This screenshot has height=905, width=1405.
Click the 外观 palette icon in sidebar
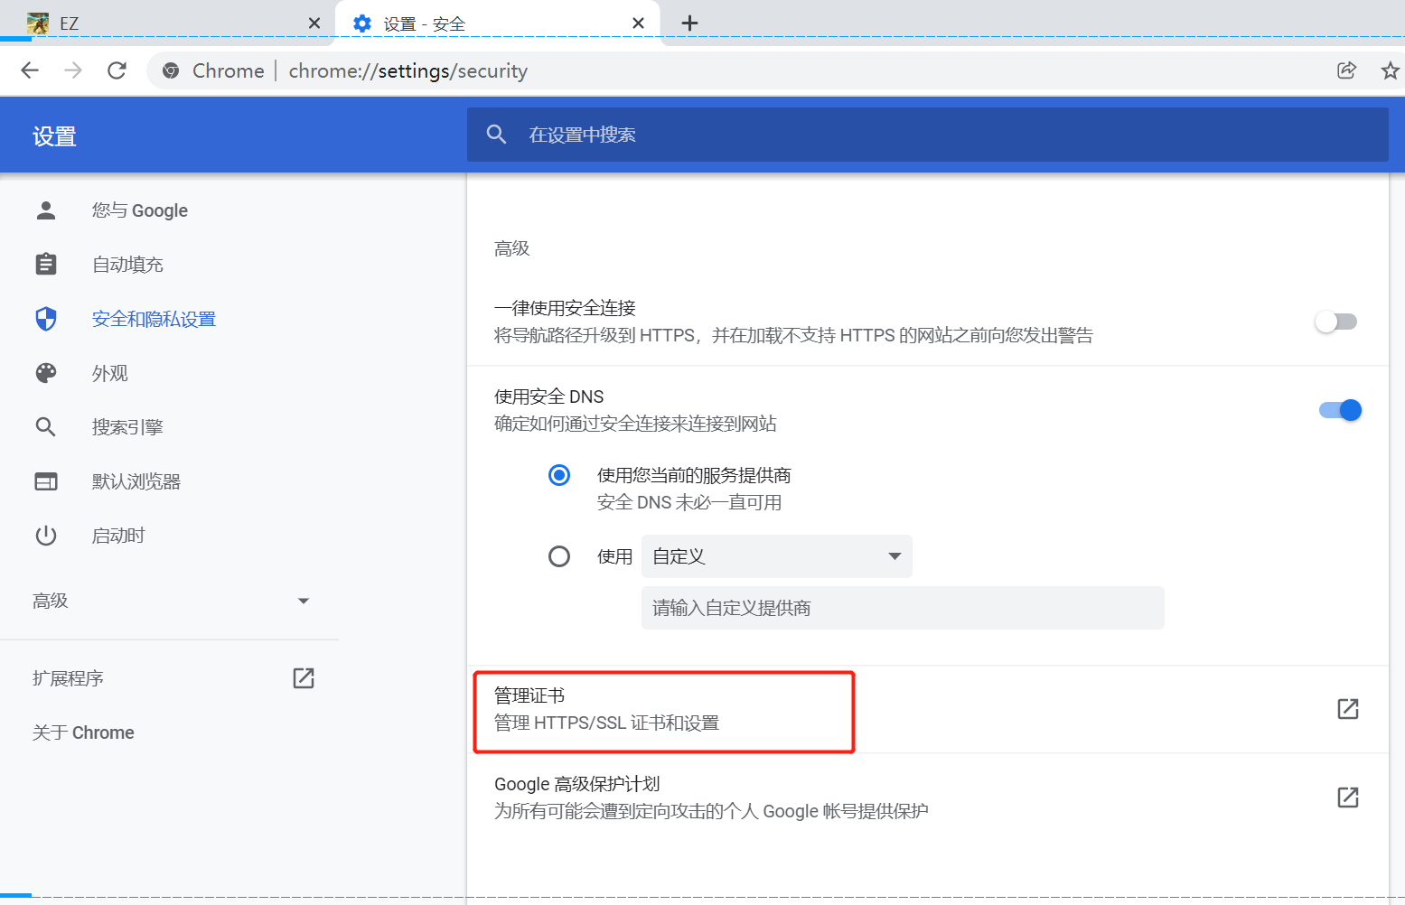click(46, 373)
